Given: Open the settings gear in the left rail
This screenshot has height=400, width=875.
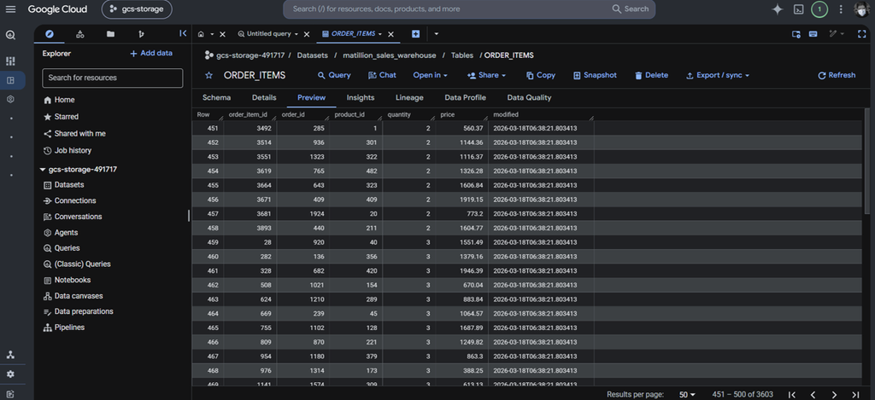Looking at the screenshot, I should (10, 374).
